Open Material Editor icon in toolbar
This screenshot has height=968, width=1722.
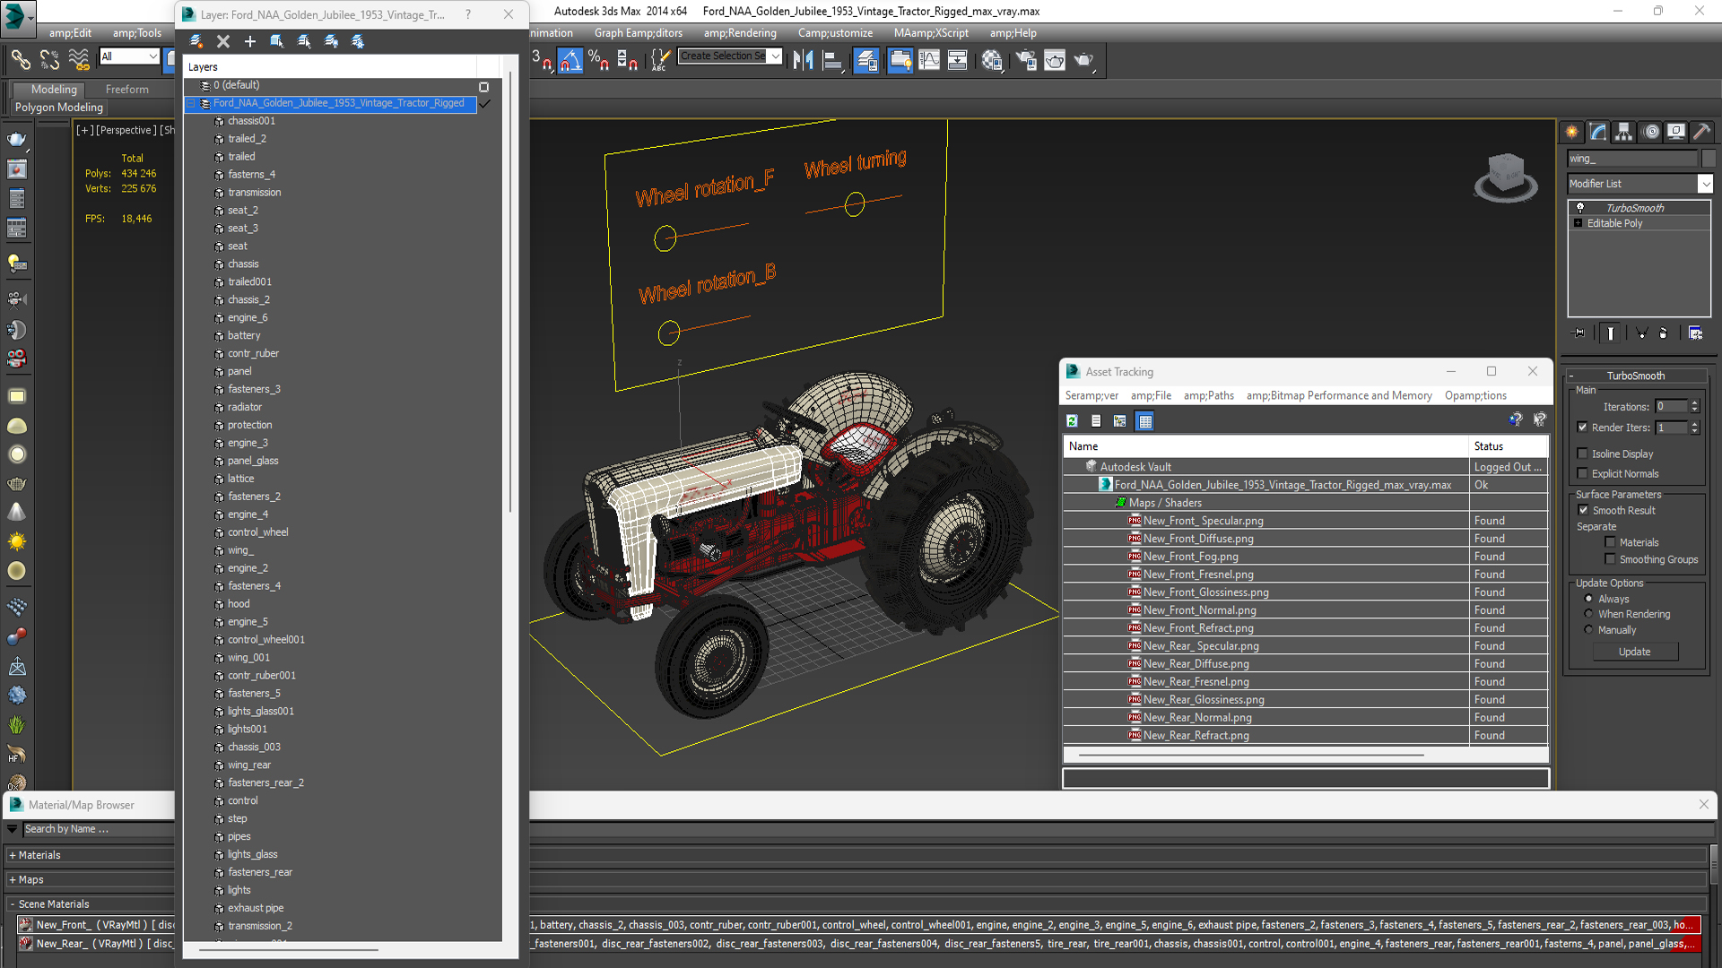pyautogui.click(x=991, y=60)
